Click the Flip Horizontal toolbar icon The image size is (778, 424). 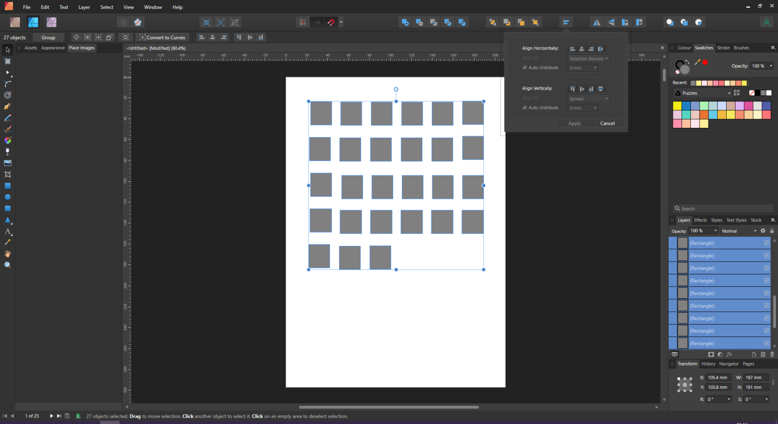tap(596, 22)
